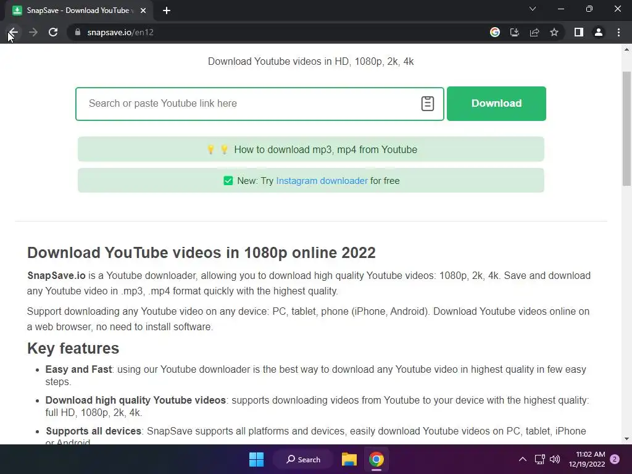Click the scrollbar down arrow
This screenshot has height=474, width=632.
point(626,439)
